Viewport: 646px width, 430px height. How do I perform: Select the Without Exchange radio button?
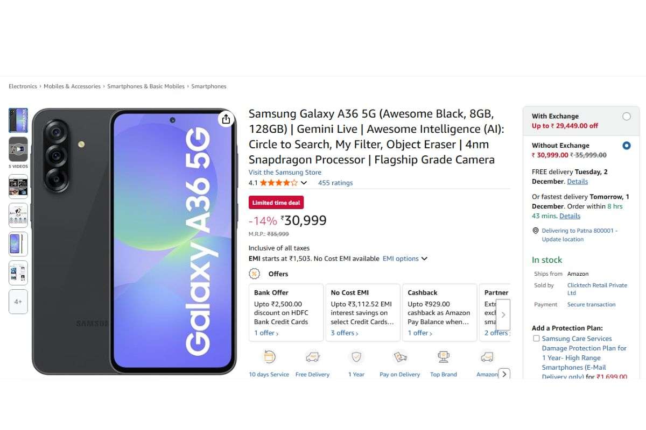tap(626, 145)
